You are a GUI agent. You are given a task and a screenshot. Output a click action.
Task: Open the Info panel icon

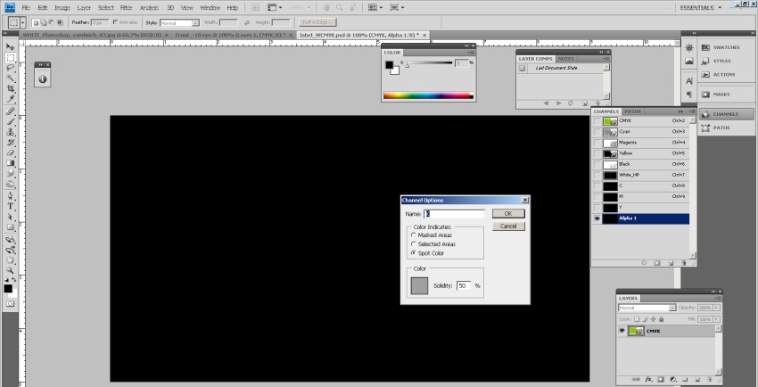point(43,78)
